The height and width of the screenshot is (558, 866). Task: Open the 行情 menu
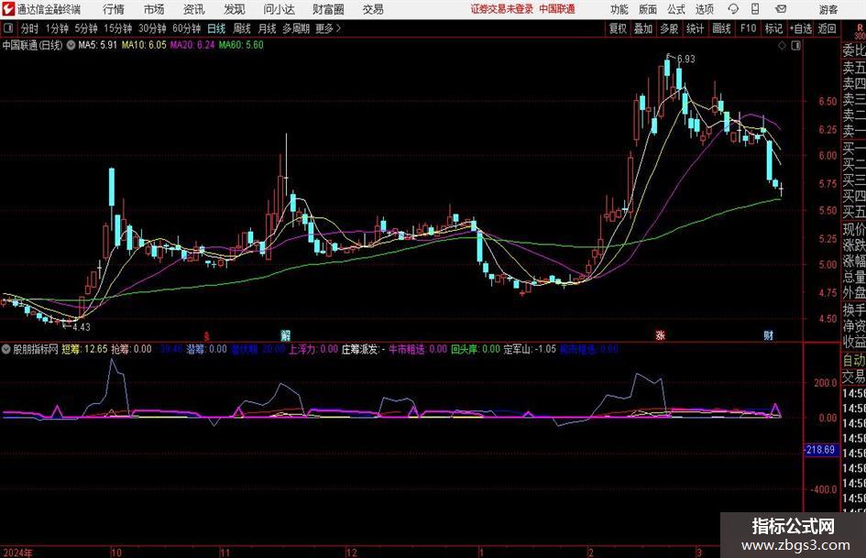pyautogui.click(x=114, y=9)
